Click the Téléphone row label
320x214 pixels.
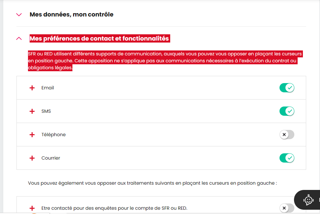coord(53,135)
